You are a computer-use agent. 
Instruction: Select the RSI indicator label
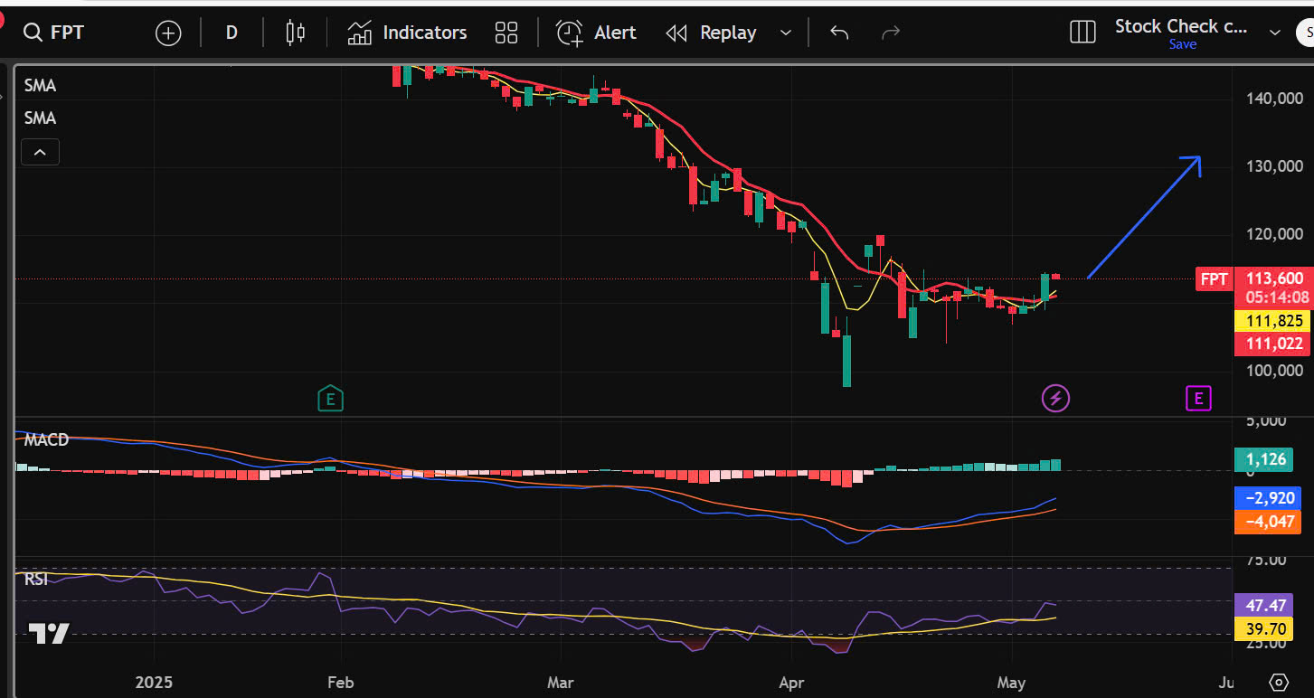[36, 580]
